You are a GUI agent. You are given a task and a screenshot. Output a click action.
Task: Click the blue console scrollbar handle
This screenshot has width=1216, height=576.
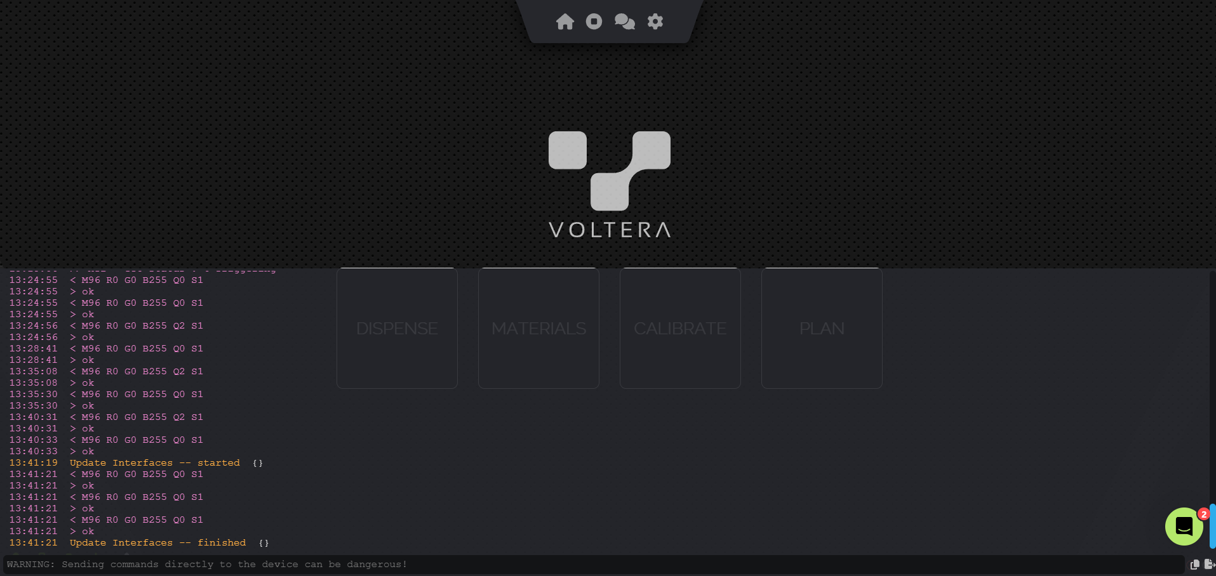coord(1212,526)
